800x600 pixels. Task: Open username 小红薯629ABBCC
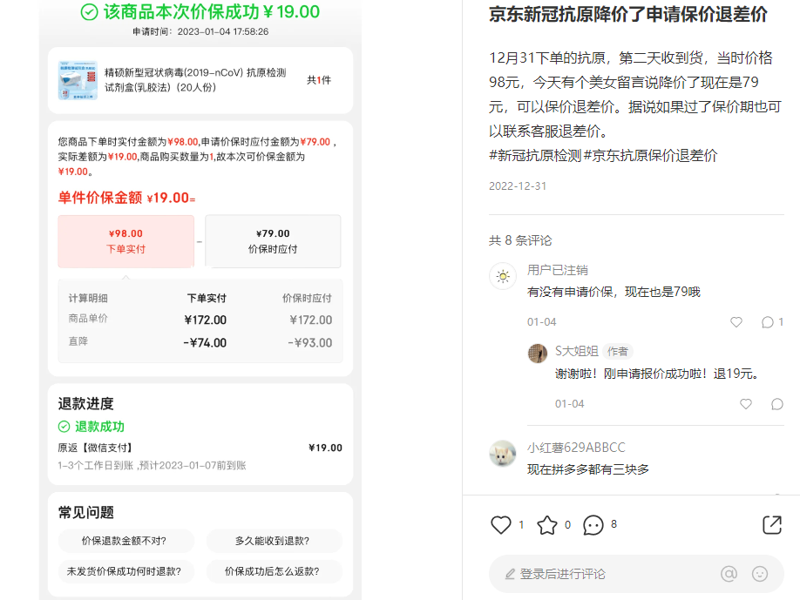click(576, 448)
